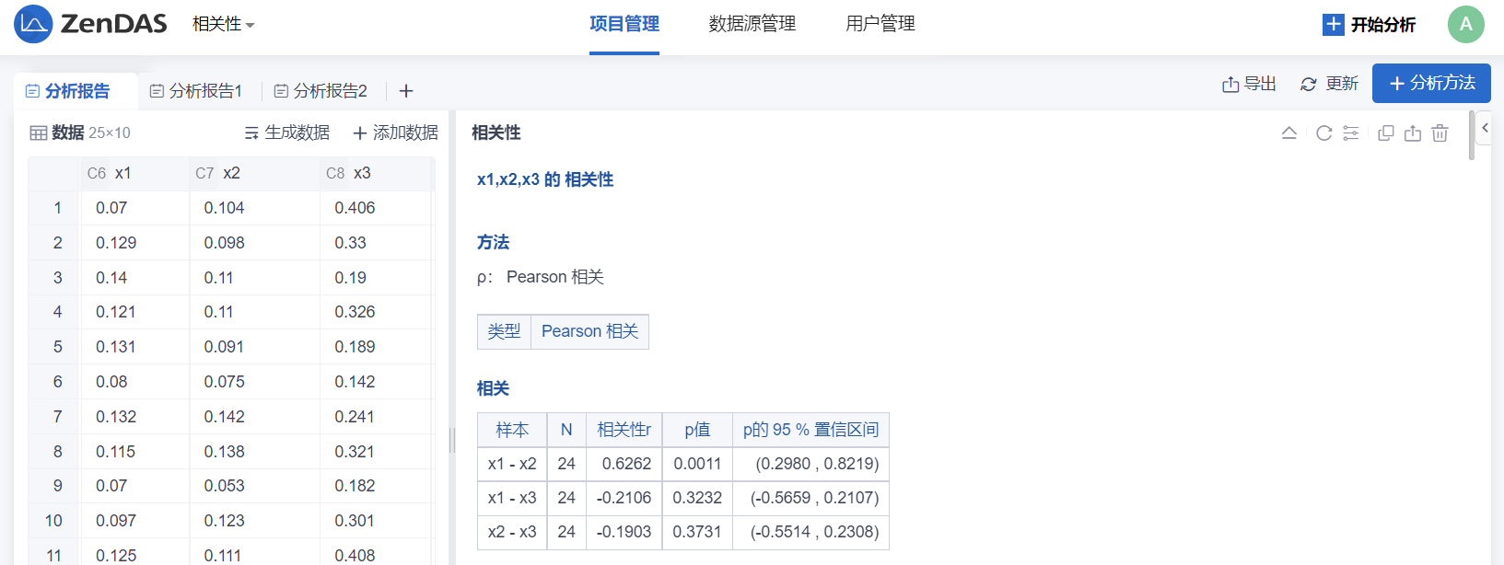This screenshot has height=565, width=1504.
Task: Collapse the 相关性 result panel with the up-arrow icon
Action: pyautogui.click(x=1289, y=133)
